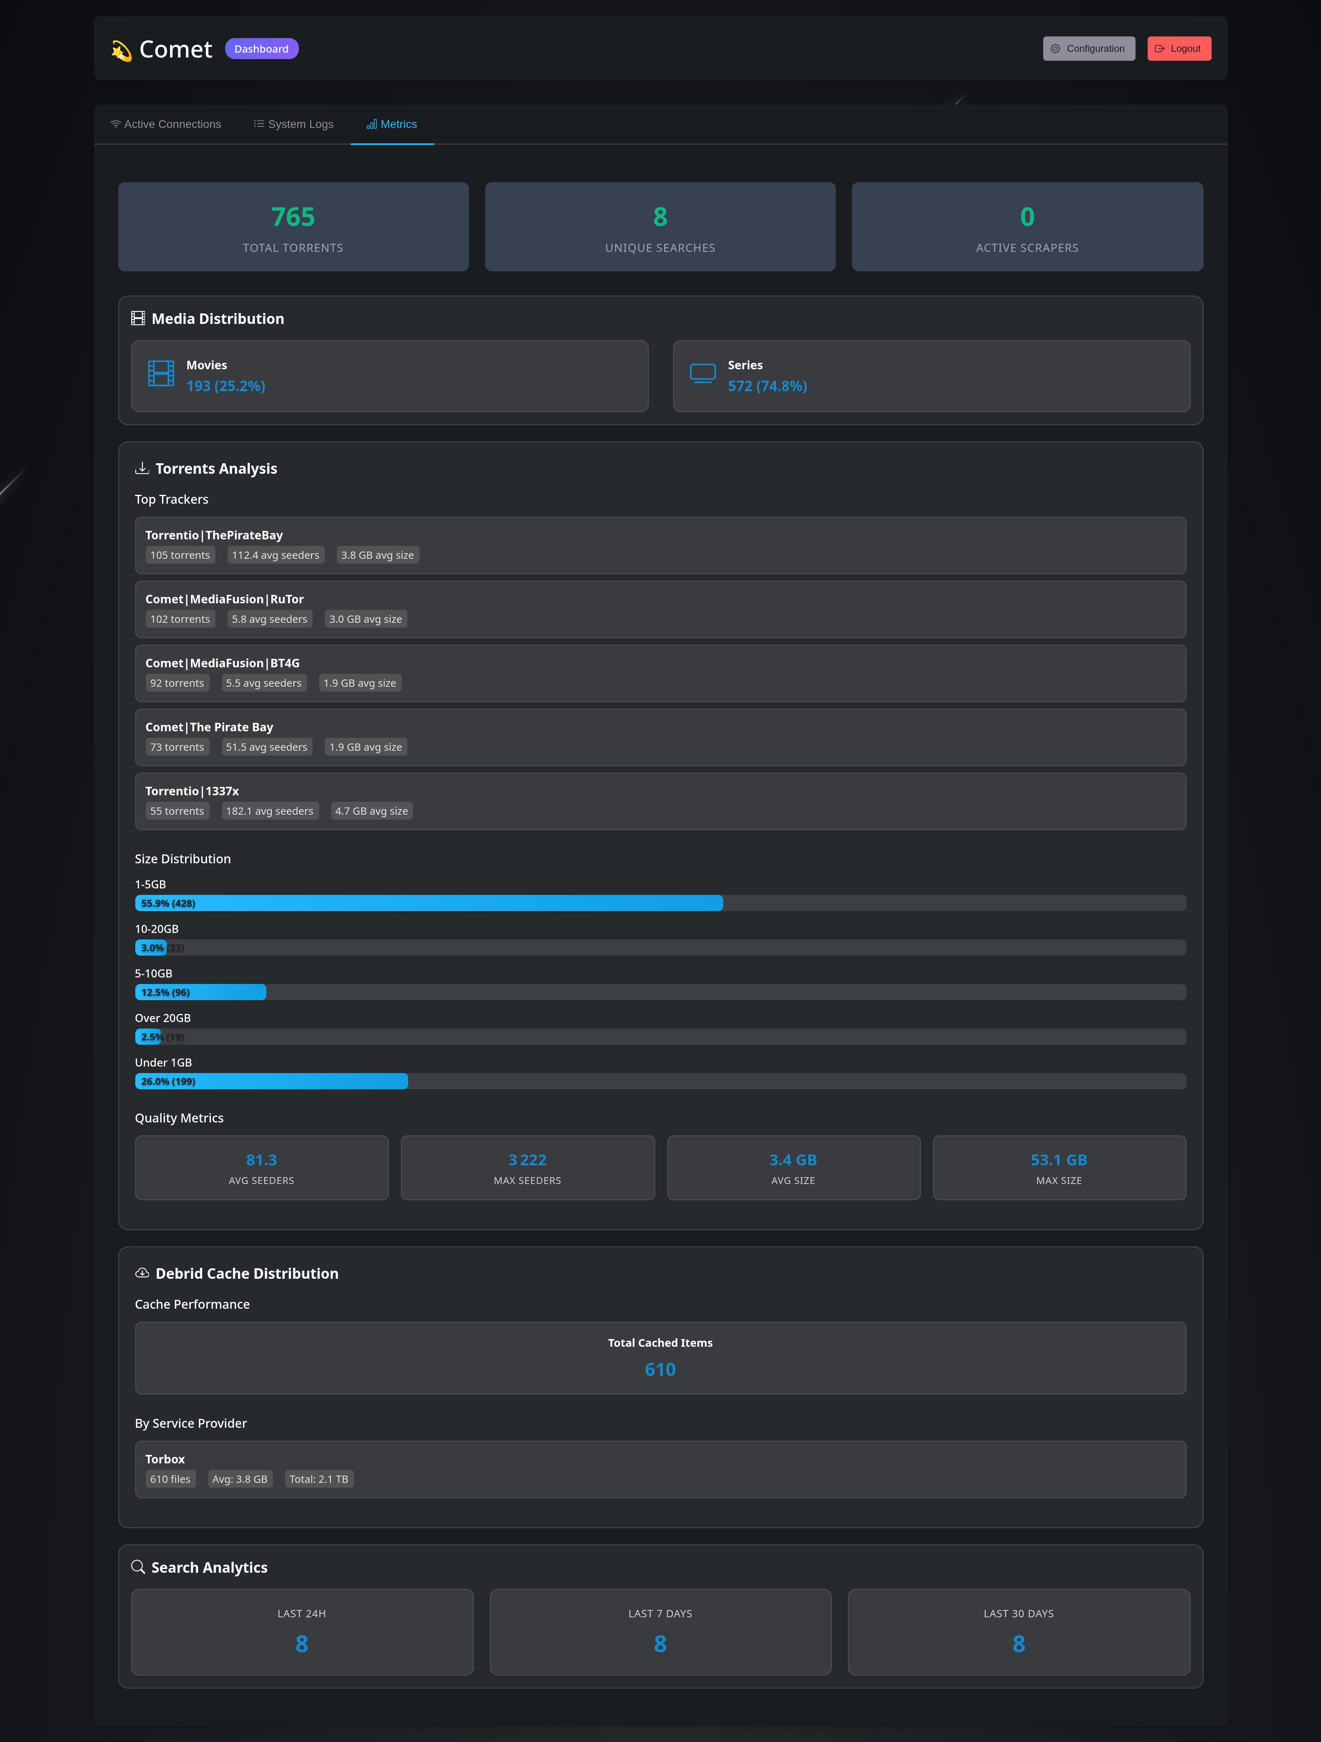Click the download icon beside Torrents Analysis

142,468
